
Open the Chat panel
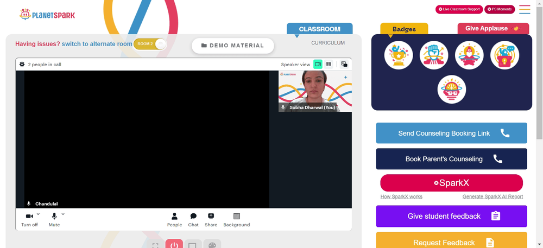(193, 220)
